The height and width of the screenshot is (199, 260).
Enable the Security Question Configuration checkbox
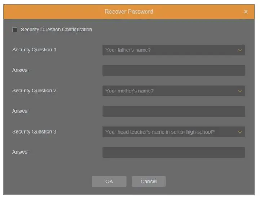[15, 30]
